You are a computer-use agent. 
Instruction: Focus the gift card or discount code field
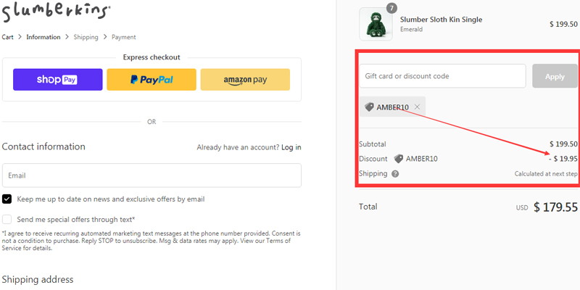point(442,76)
